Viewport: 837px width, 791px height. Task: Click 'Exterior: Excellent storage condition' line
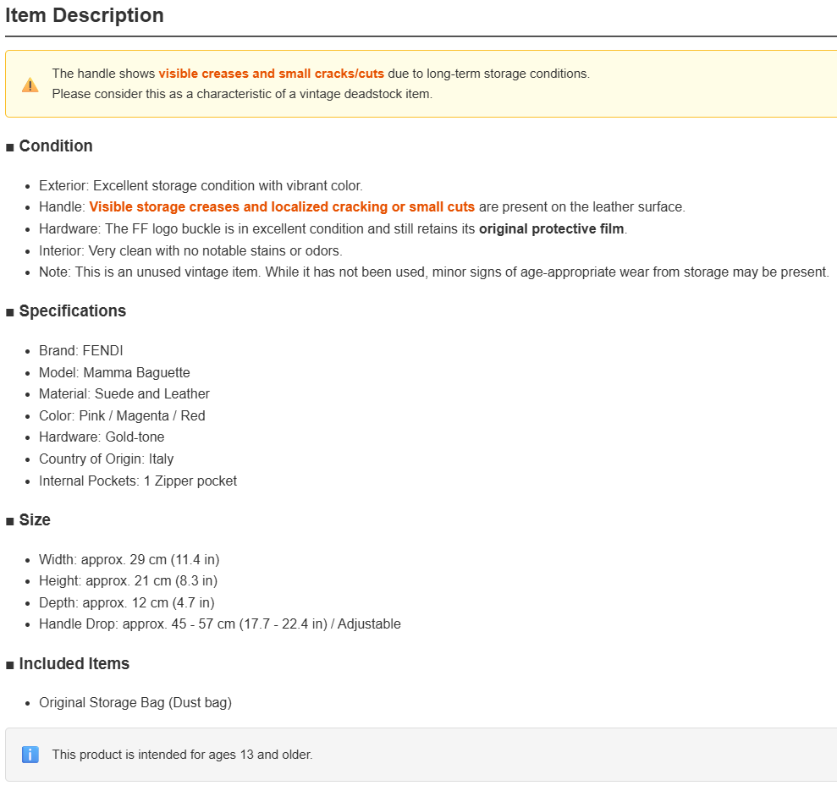click(201, 186)
